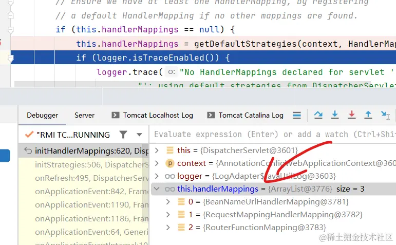
Task: Click the Step Out icon
Action: 368,115
